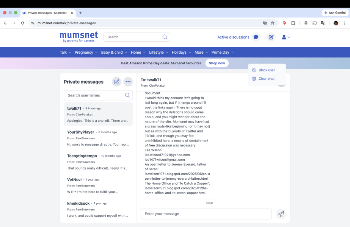The width and height of the screenshot is (350, 227).
Task: Click the Mumsnet logo
Action: pos(78,37)
